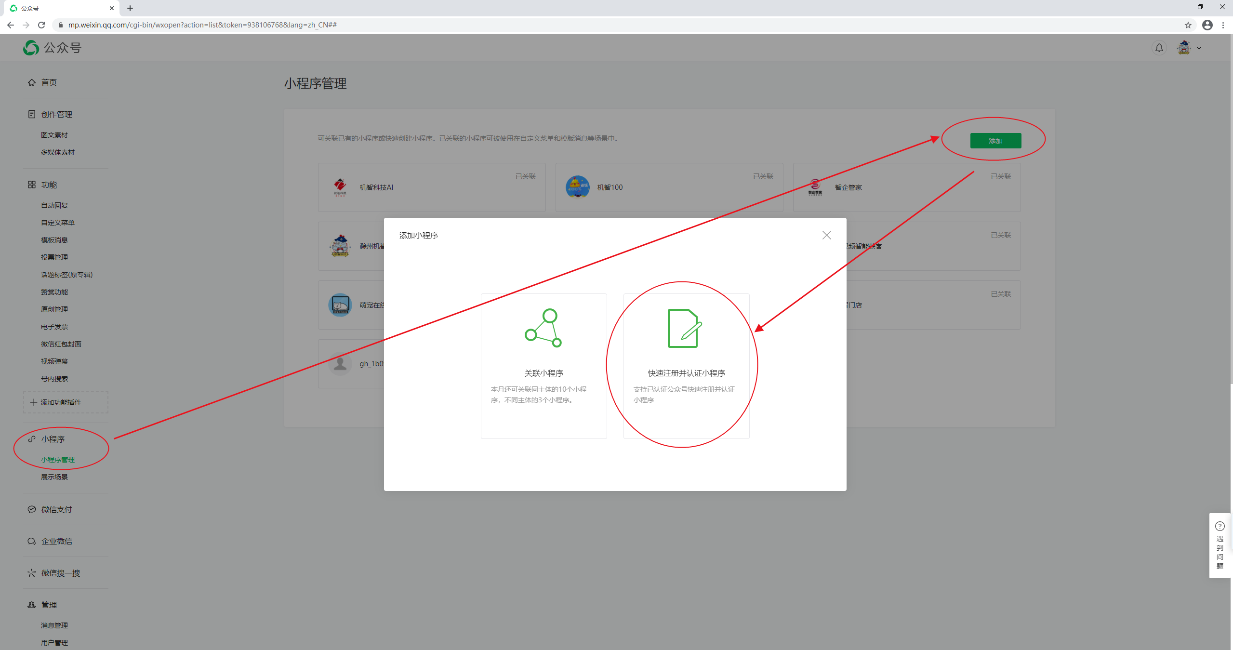Click the 企业微信 icon
The height and width of the screenshot is (650, 1233).
click(32, 541)
